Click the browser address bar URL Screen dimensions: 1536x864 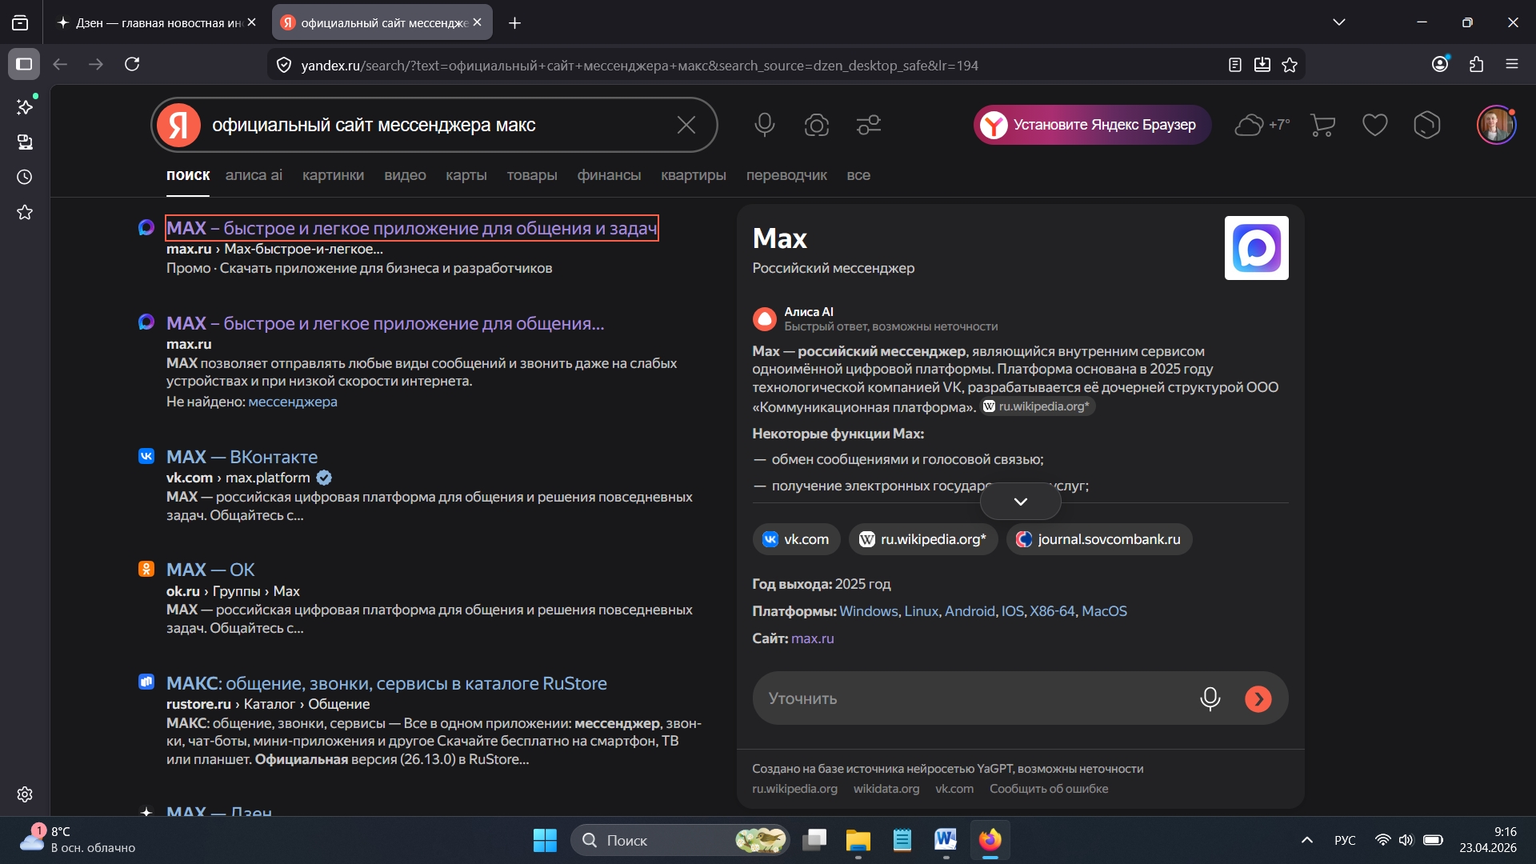click(x=639, y=66)
